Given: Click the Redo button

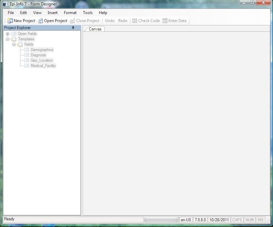Looking at the screenshot, I should pos(123,21).
